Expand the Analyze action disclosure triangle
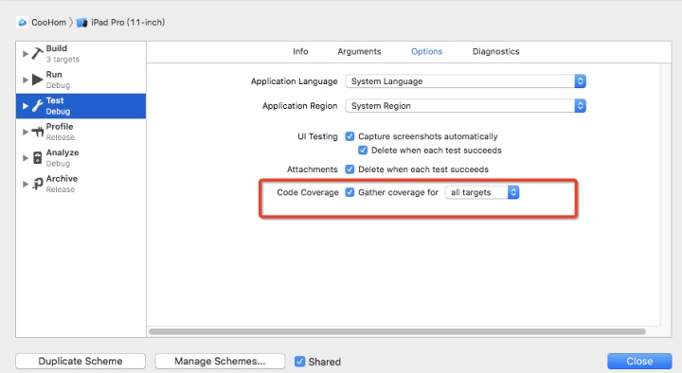Image resolution: width=682 pixels, height=373 pixels. pos(26,158)
